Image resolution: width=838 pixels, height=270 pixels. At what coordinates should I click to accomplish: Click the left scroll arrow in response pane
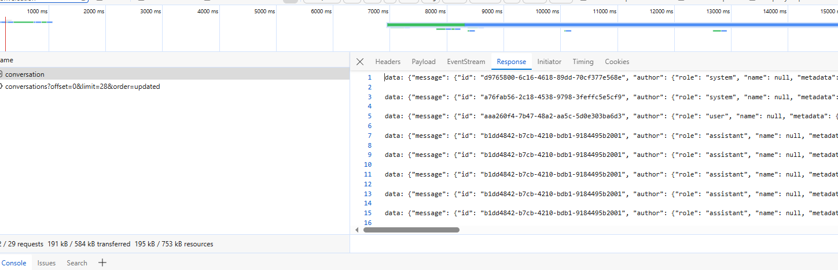coord(357,230)
